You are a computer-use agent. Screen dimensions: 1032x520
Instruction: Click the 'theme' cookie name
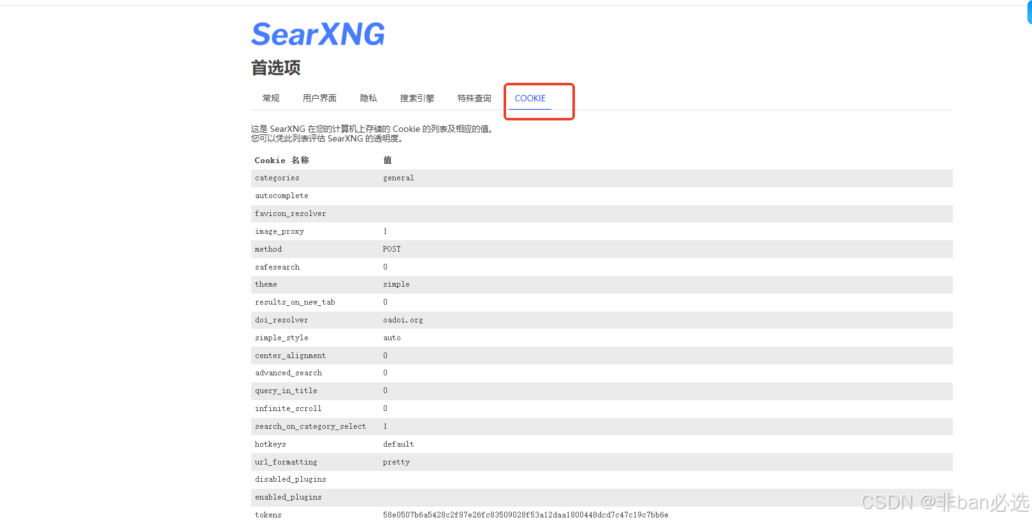pos(266,285)
